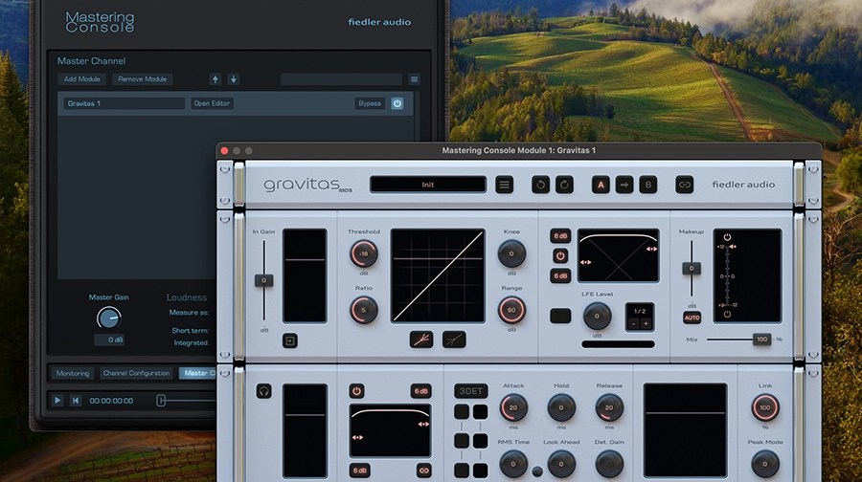Viewport: 862px width, 482px height.
Task: Toggle Gravitas 1 module power button
Action: click(x=397, y=103)
